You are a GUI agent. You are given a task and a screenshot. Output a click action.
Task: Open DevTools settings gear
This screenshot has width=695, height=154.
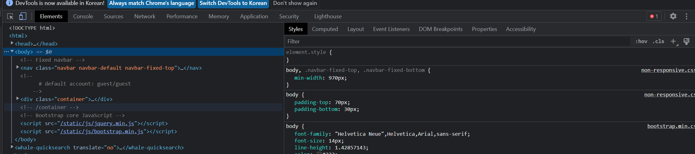(673, 16)
